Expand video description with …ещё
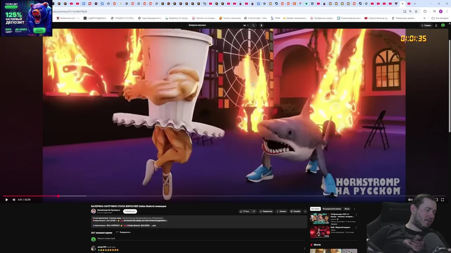The width and height of the screenshot is (451, 253). pos(154,225)
